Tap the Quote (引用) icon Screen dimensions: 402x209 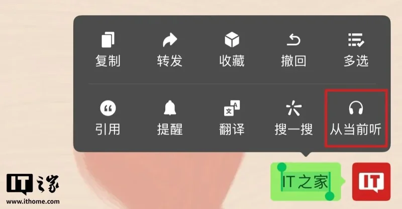108,108
